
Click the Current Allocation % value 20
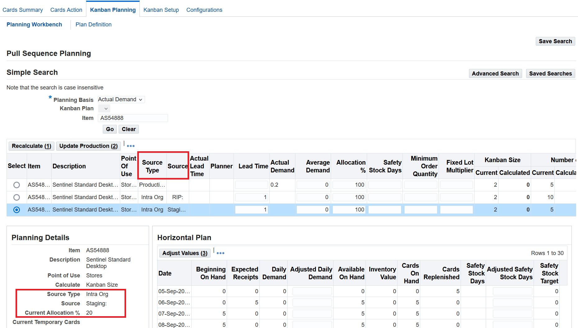(89, 313)
